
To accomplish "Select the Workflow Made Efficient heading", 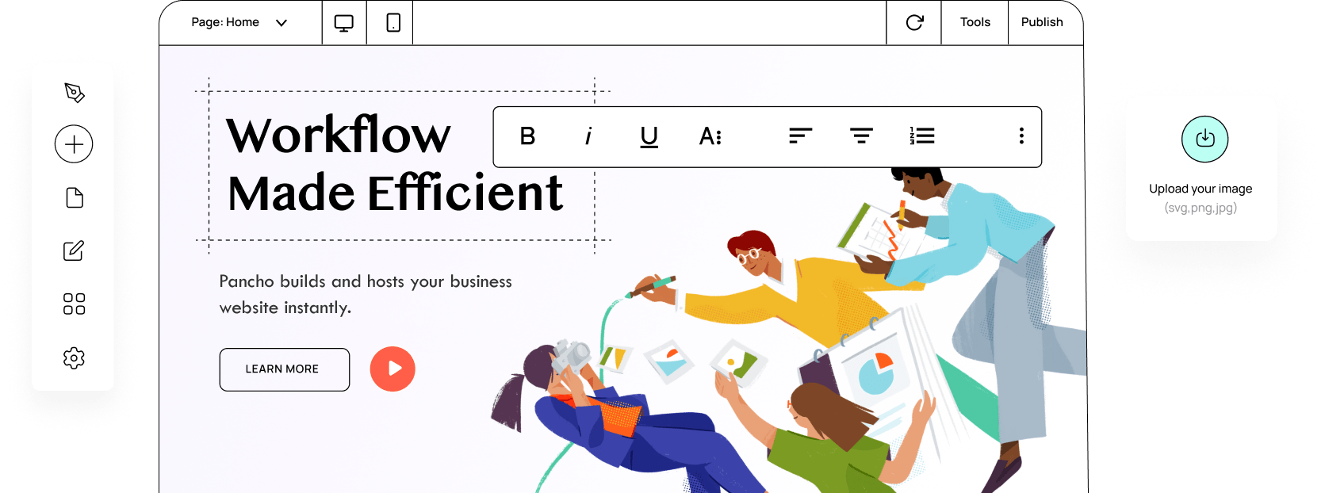I will 394,164.
